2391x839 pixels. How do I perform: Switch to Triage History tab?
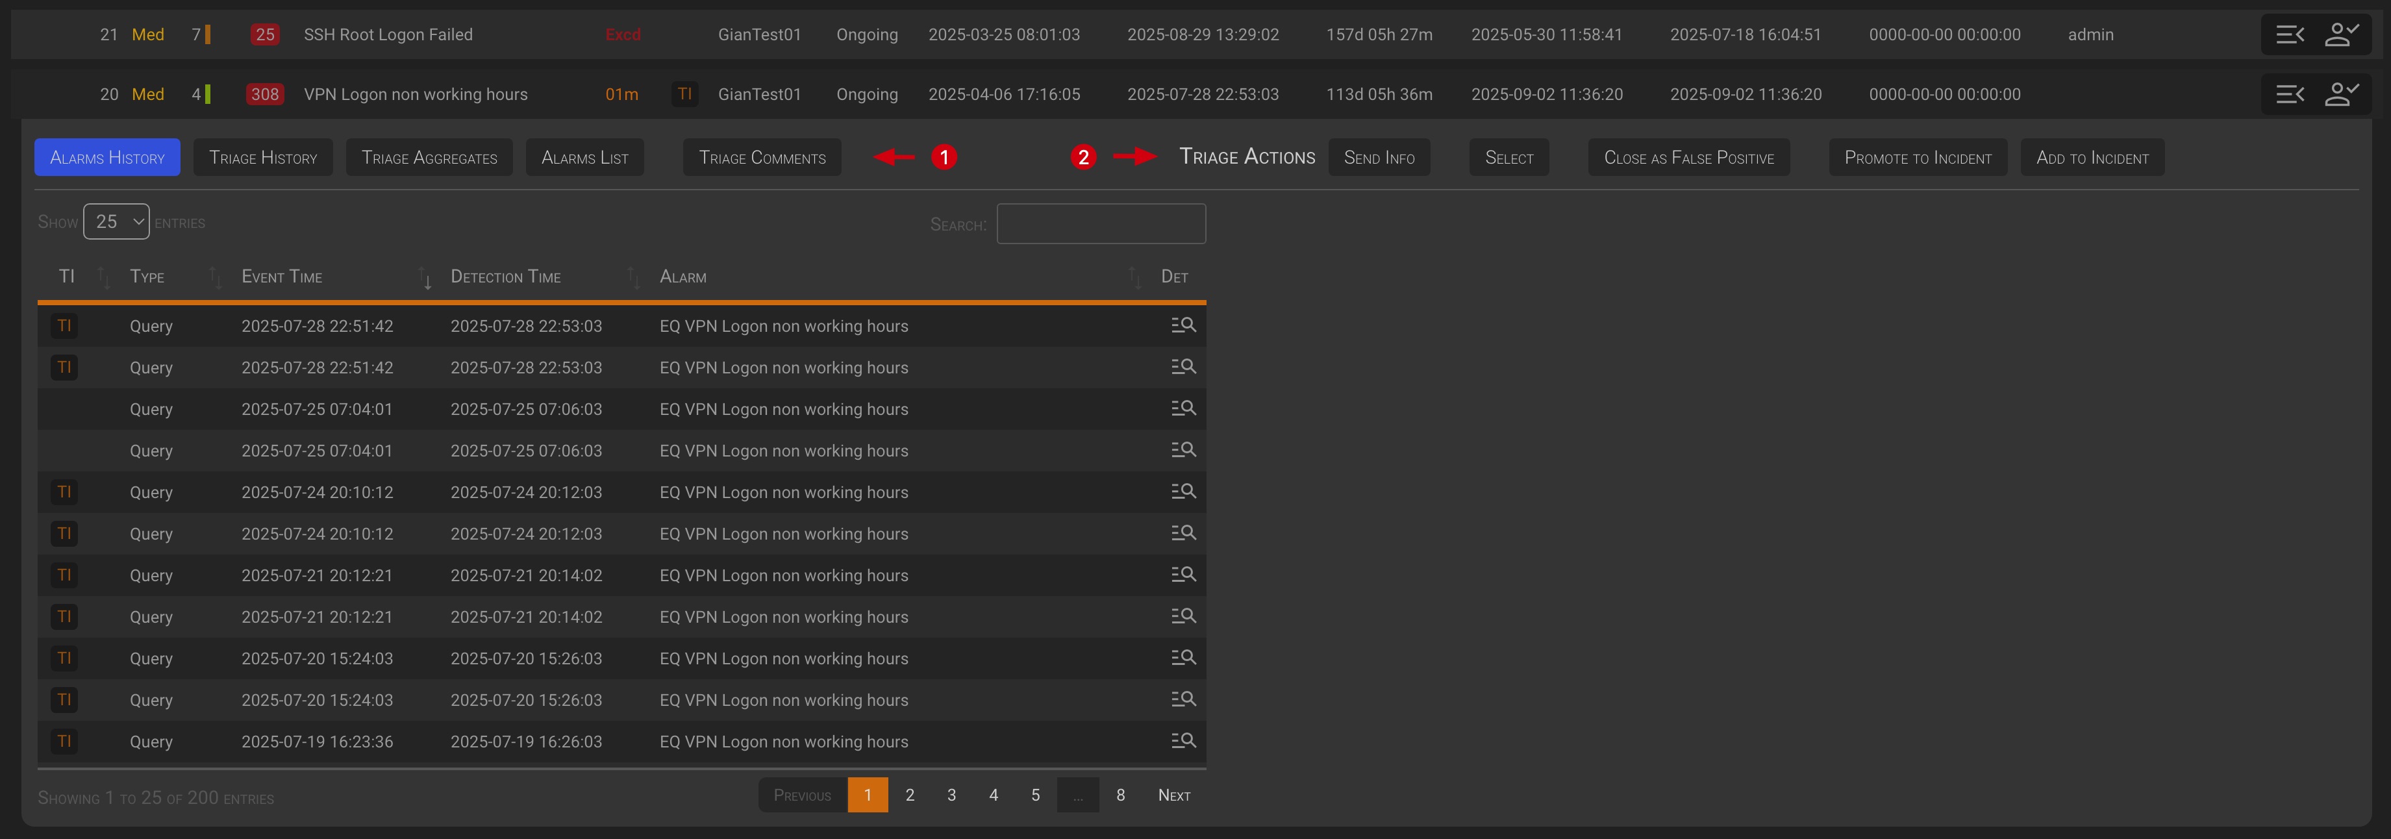tap(263, 158)
